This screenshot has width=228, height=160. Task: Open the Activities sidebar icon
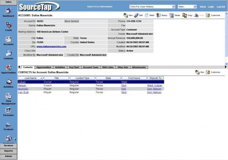[9, 82]
